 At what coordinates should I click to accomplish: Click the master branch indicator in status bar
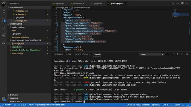point(7,105)
